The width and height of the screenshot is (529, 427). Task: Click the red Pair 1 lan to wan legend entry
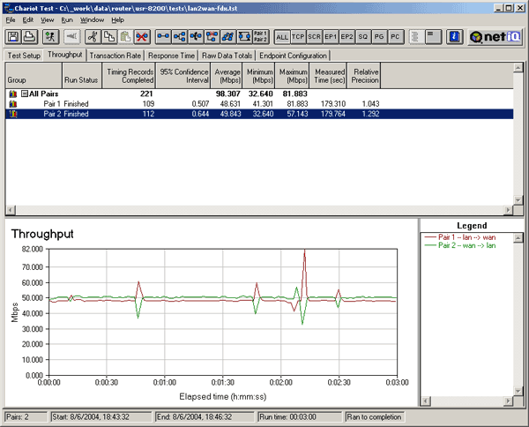tap(460, 237)
